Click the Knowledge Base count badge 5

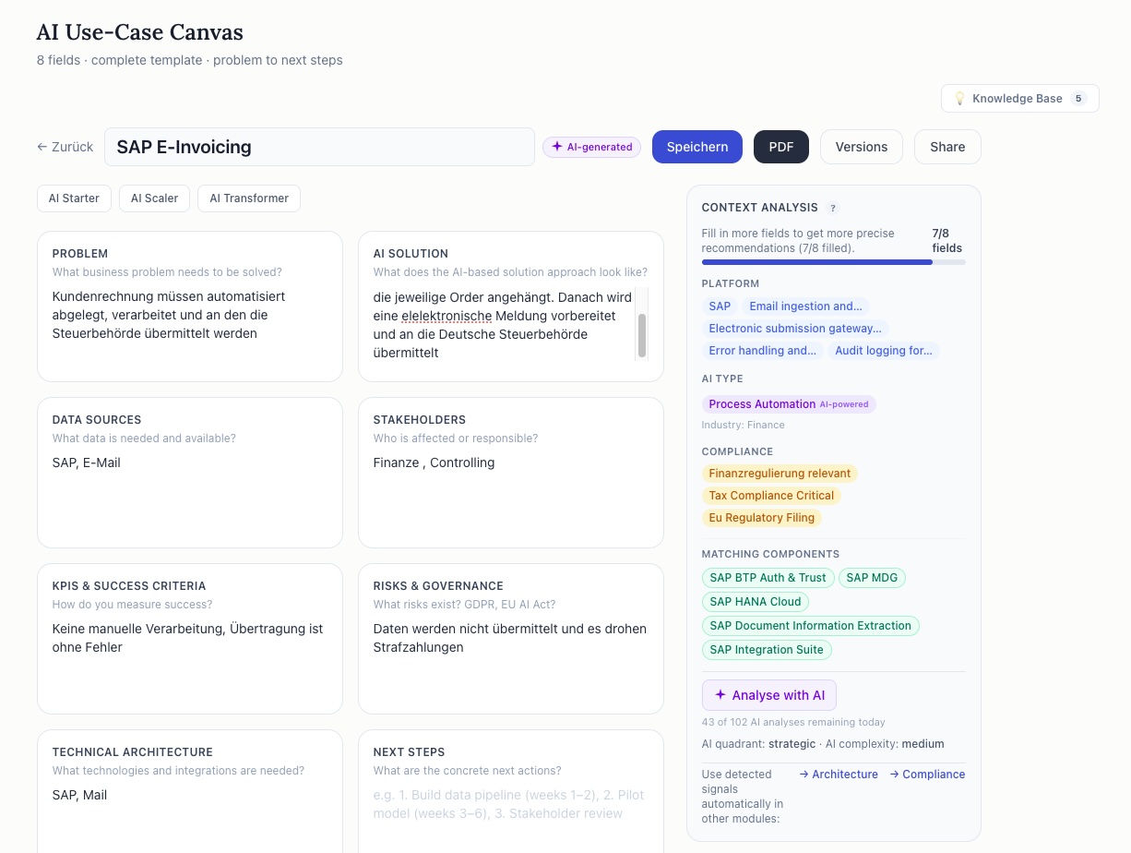tap(1078, 99)
